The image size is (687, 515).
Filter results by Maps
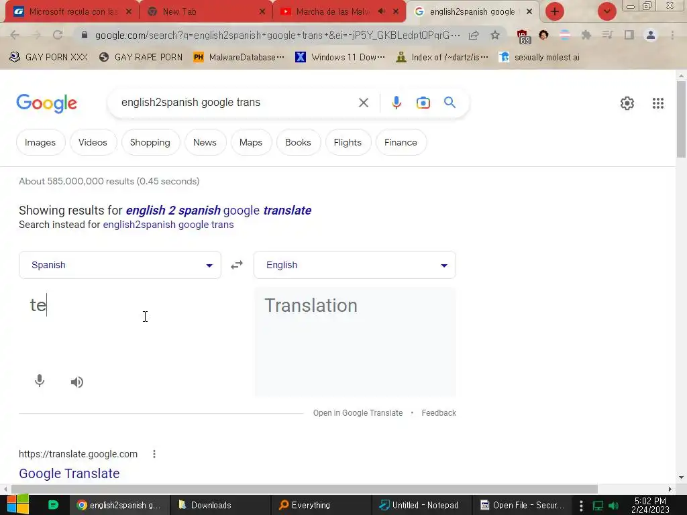pos(251,142)
